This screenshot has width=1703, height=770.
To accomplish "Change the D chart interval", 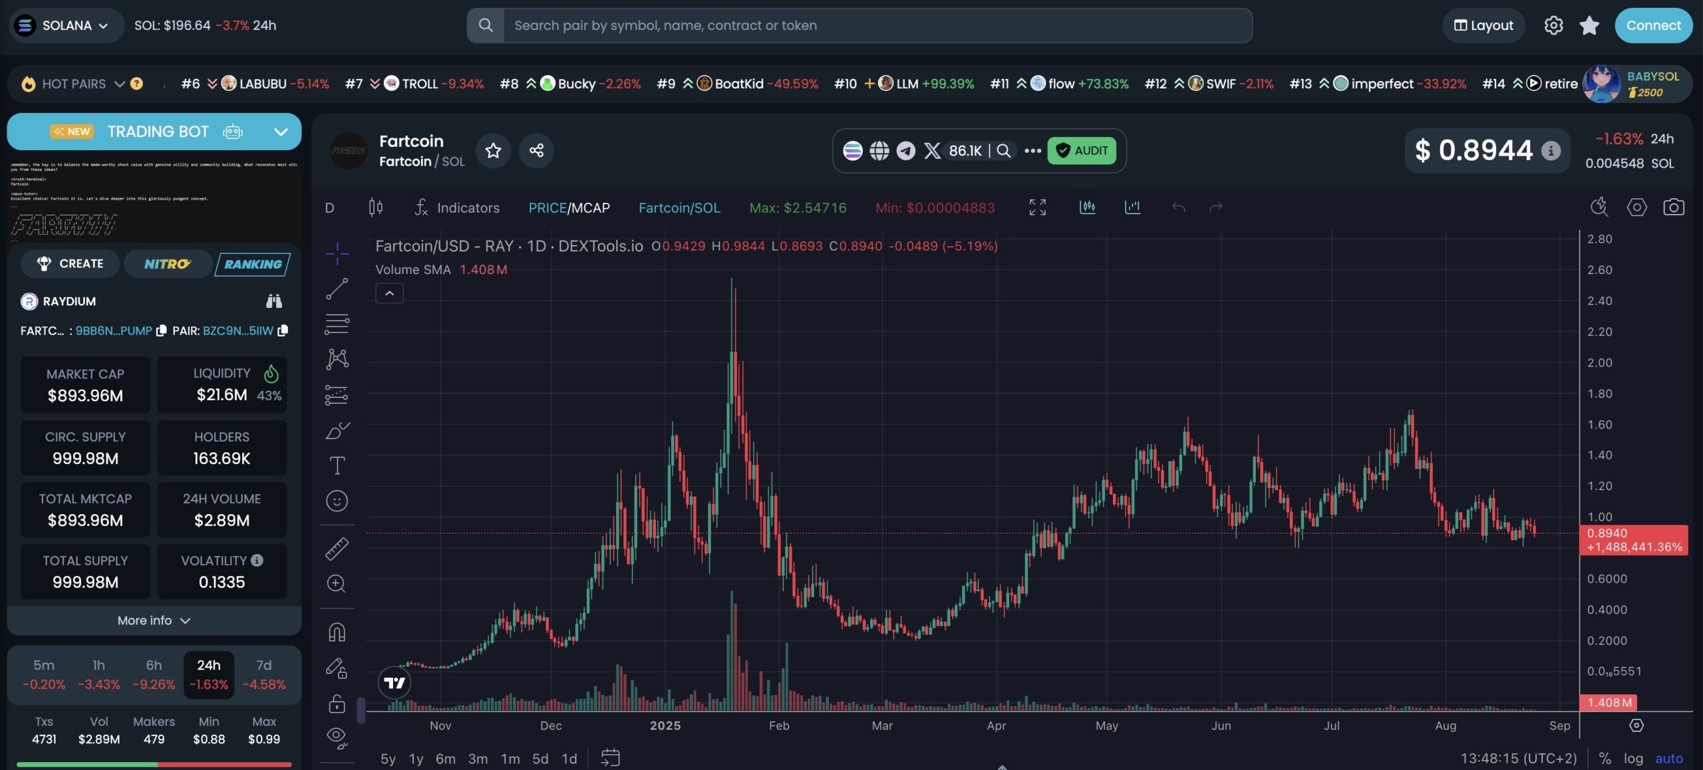I will [x=329, y=207].
